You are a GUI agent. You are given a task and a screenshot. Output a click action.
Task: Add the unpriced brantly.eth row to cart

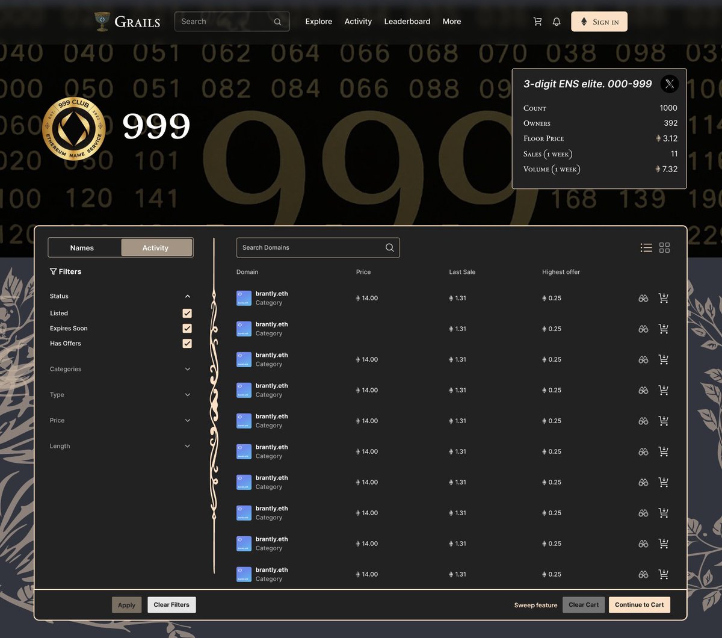pyautogui.click(x=664, y=329)
